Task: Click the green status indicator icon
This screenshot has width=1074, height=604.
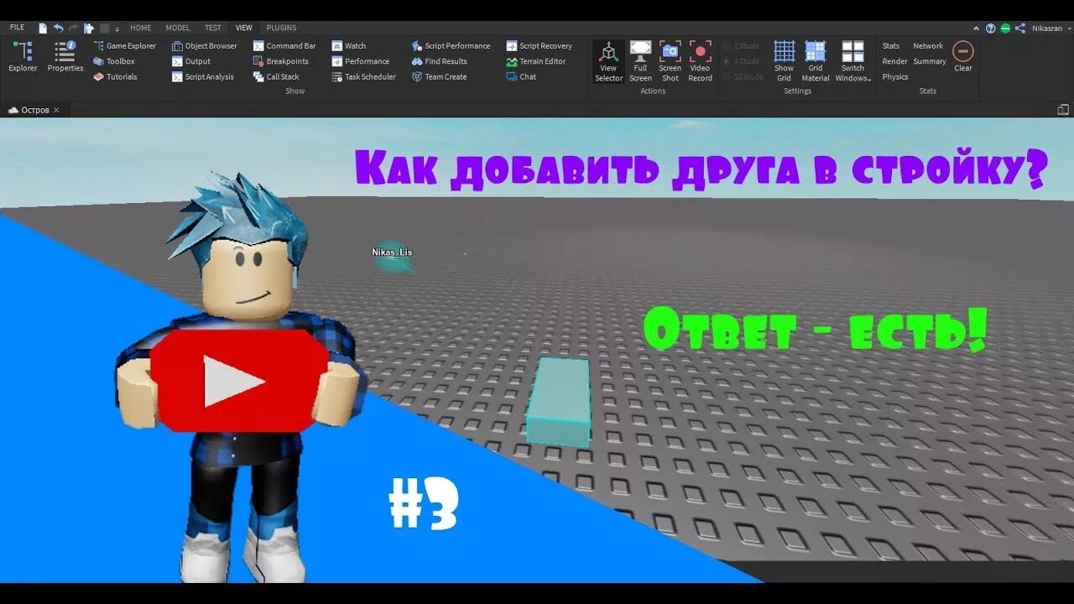Action: (1005, 28)
